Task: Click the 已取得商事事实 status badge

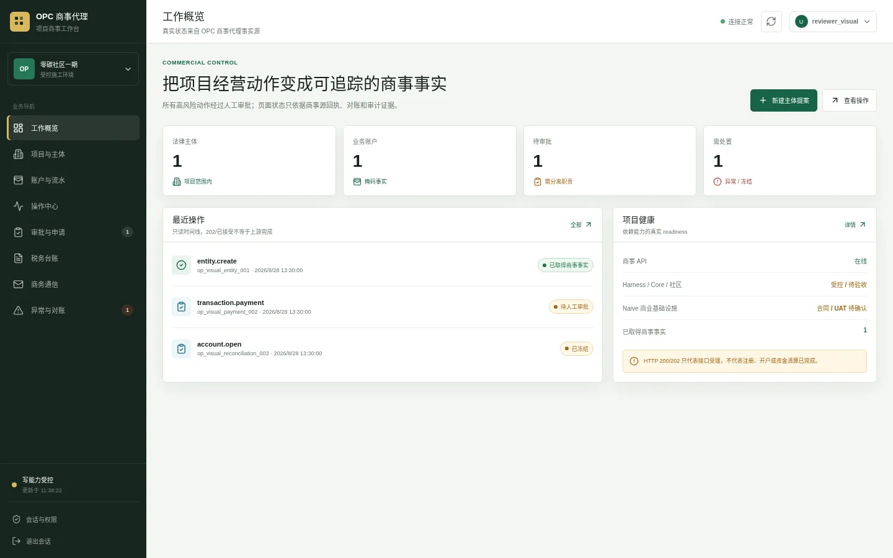Action: point(566,265)
